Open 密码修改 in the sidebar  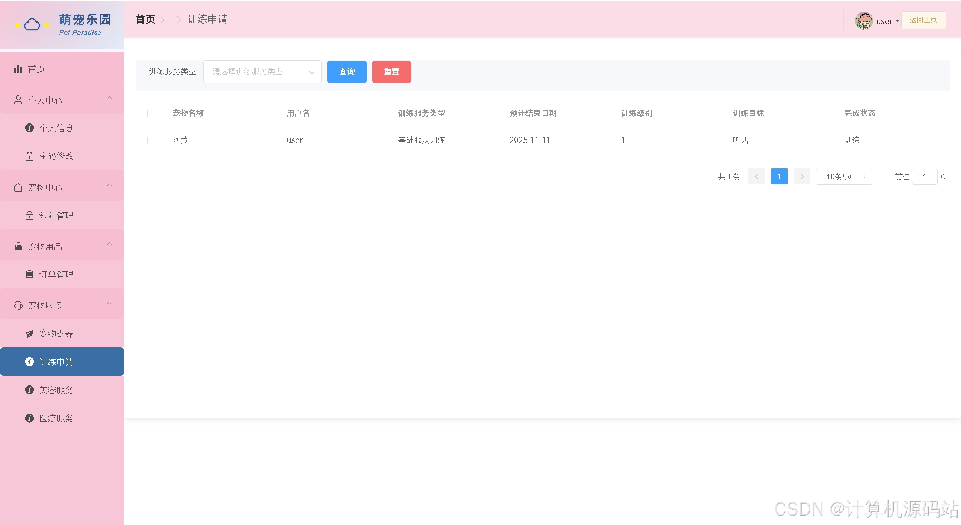(x=62, y=156)
